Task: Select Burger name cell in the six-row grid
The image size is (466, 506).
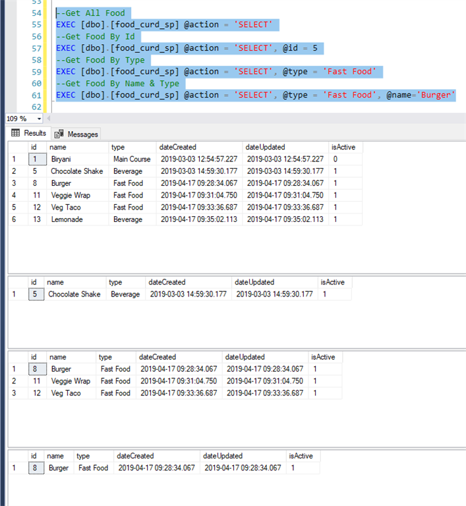Action: pos(78,183)
